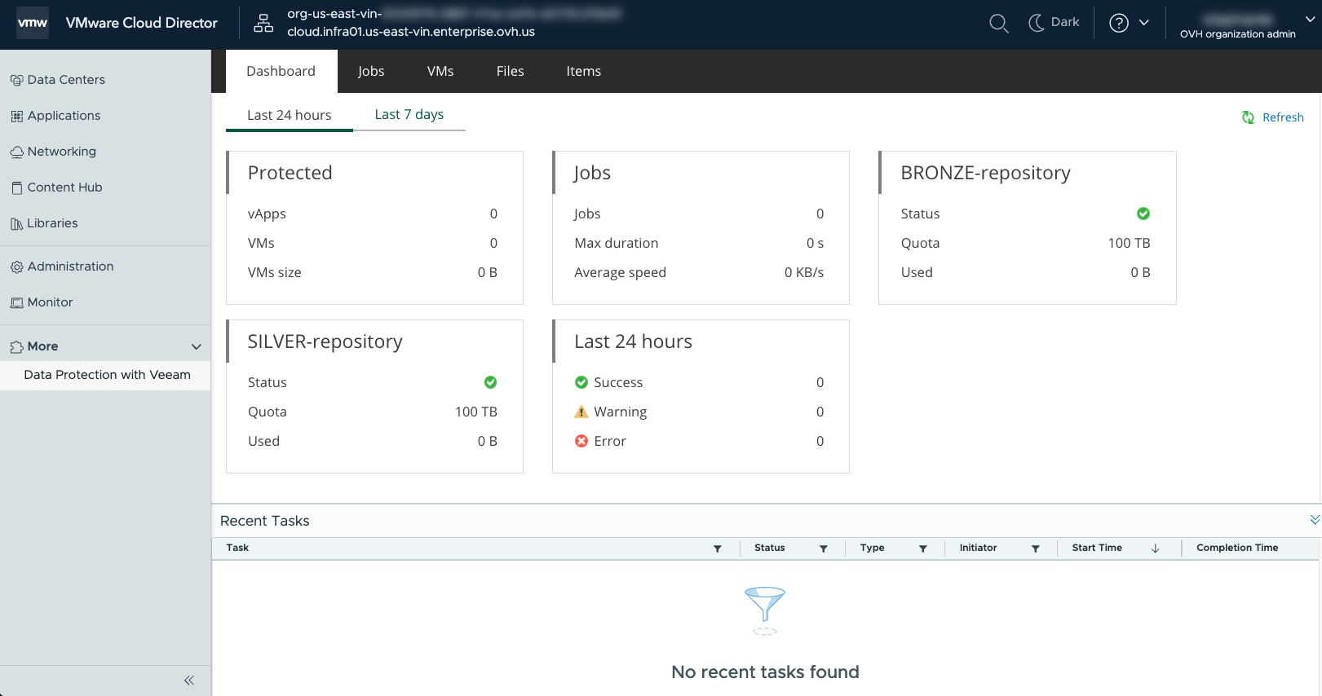Click the Protected card title

[x=290, y=173]
